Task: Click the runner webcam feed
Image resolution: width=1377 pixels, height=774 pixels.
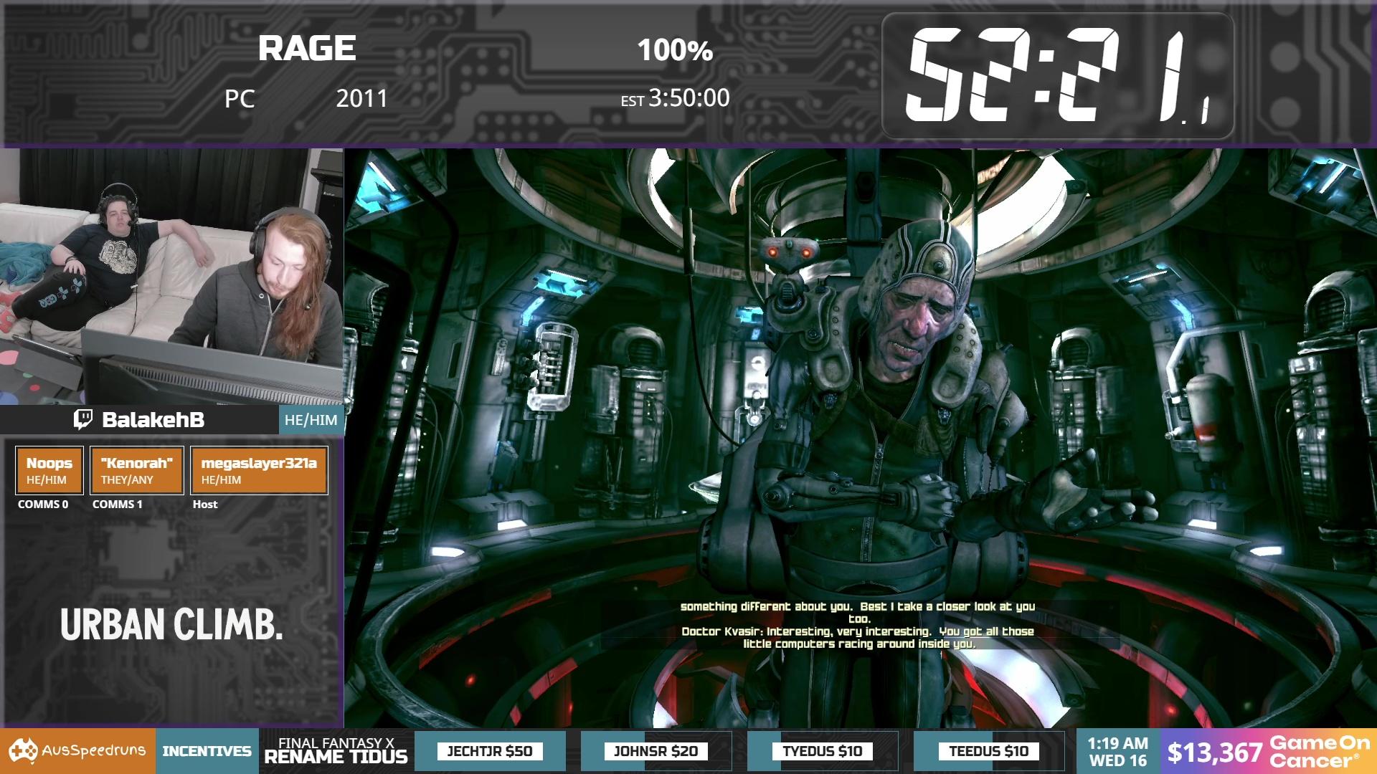Action: 171,277
